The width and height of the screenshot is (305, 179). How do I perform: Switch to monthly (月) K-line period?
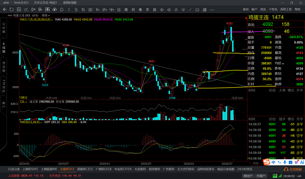coord(133,10)
